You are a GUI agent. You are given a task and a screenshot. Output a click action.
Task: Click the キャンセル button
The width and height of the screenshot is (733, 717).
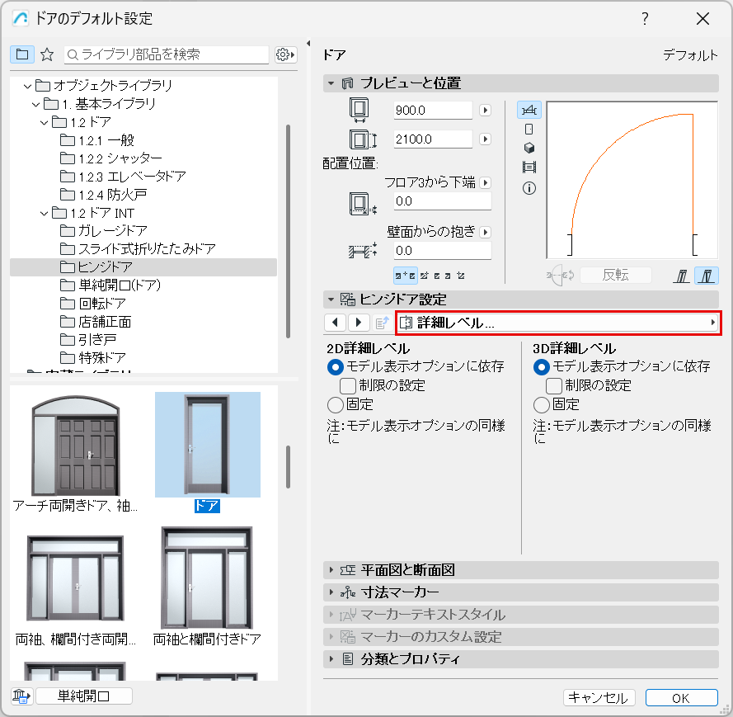599,697
